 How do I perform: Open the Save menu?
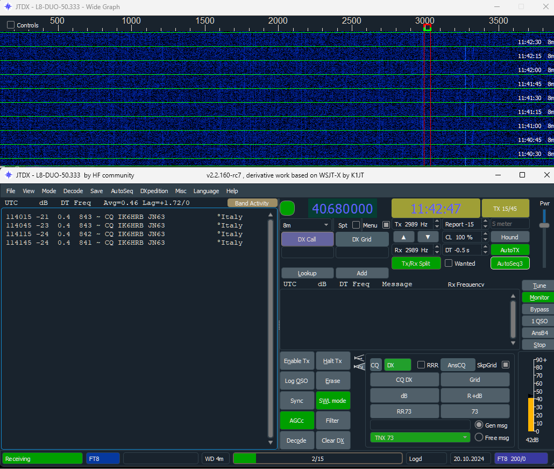[x=96, y=191]
